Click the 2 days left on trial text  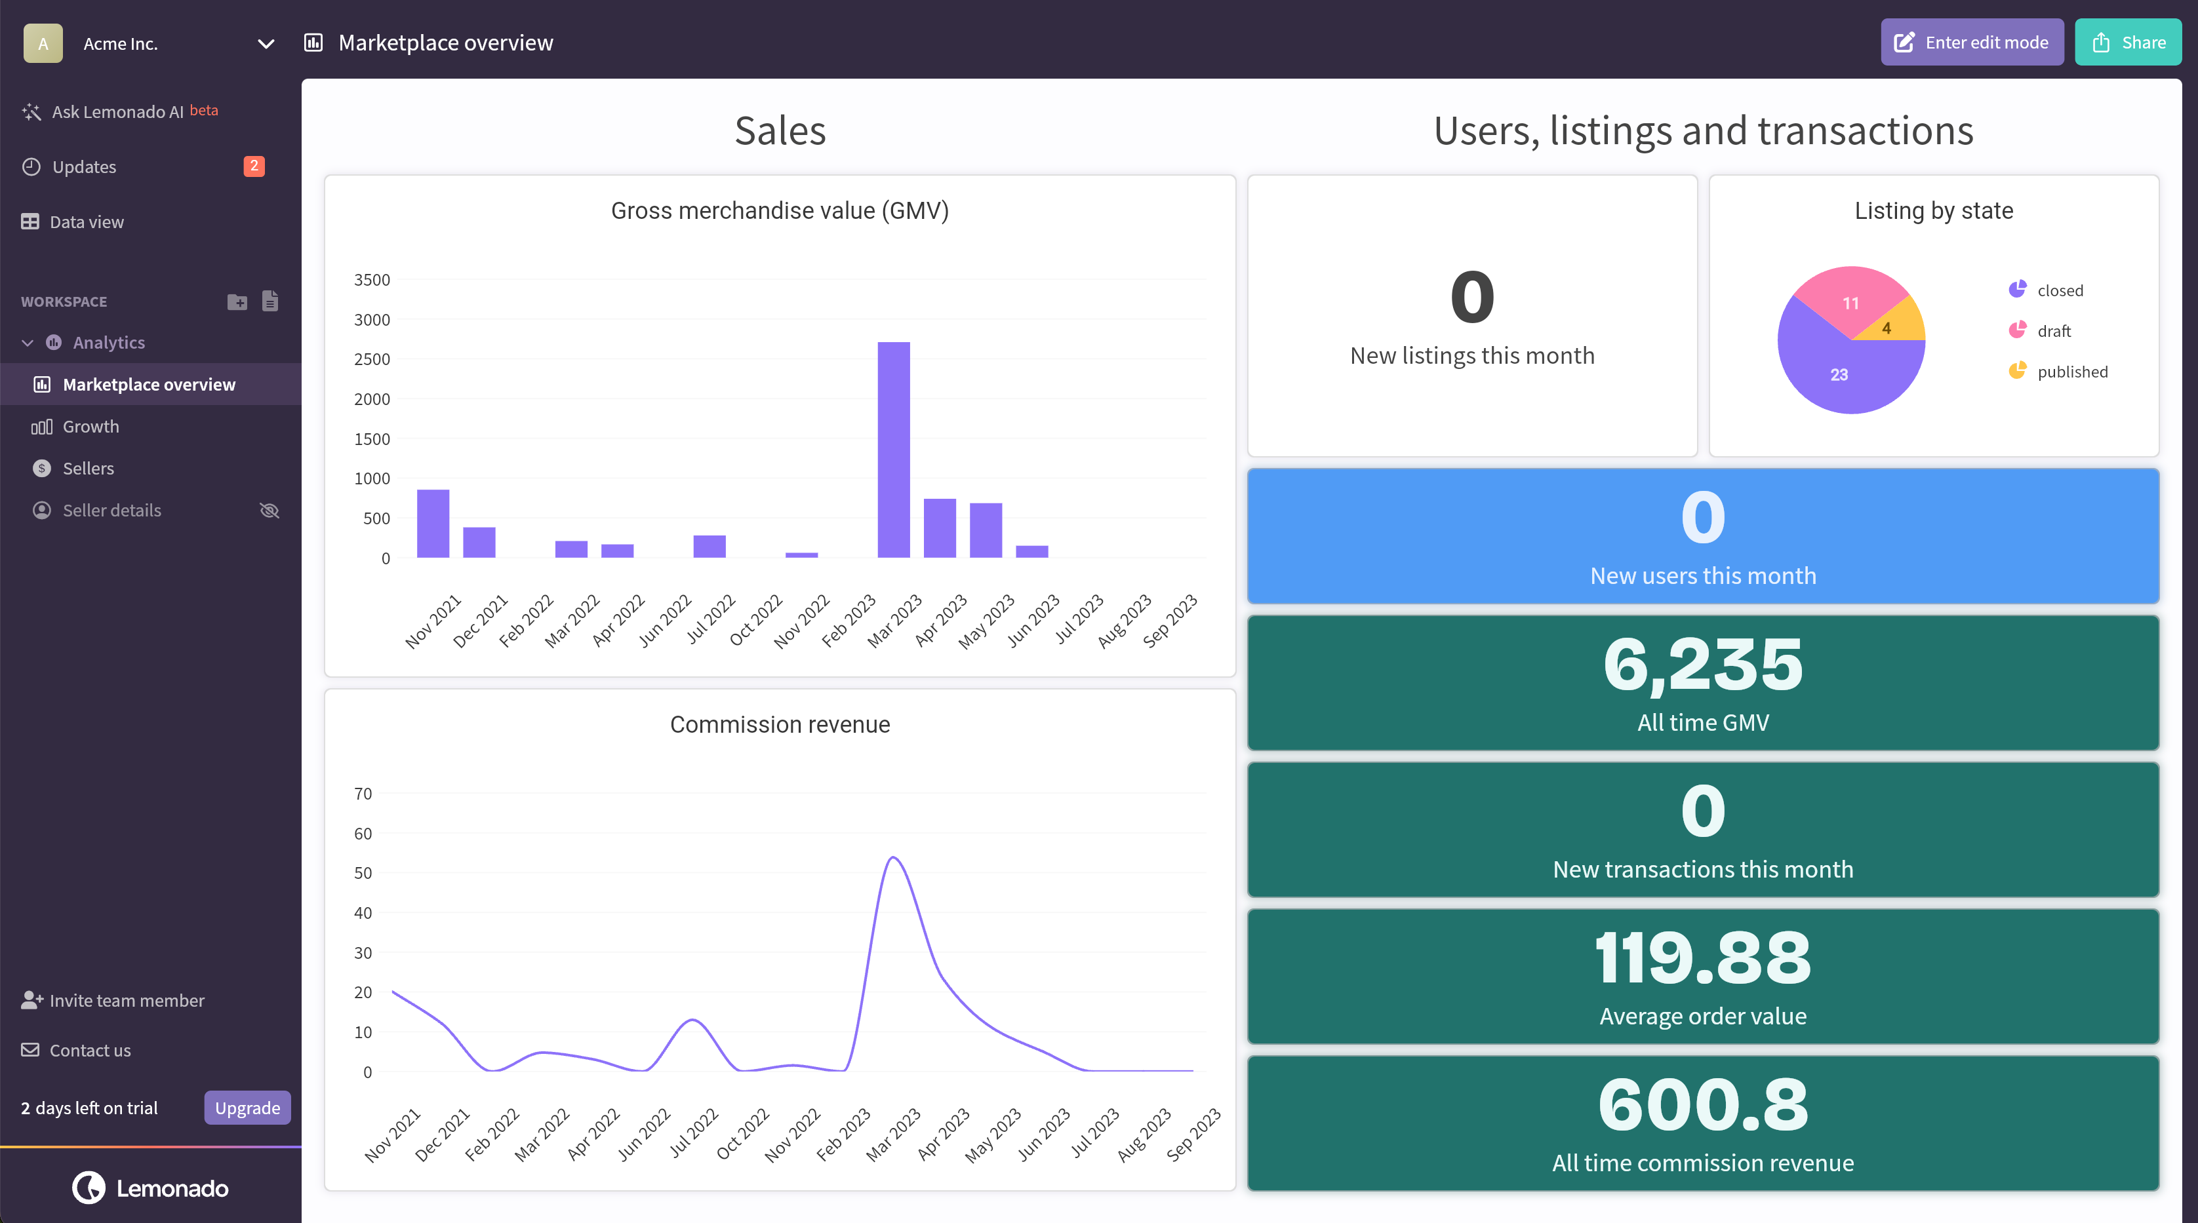[x=90, y=1108]
